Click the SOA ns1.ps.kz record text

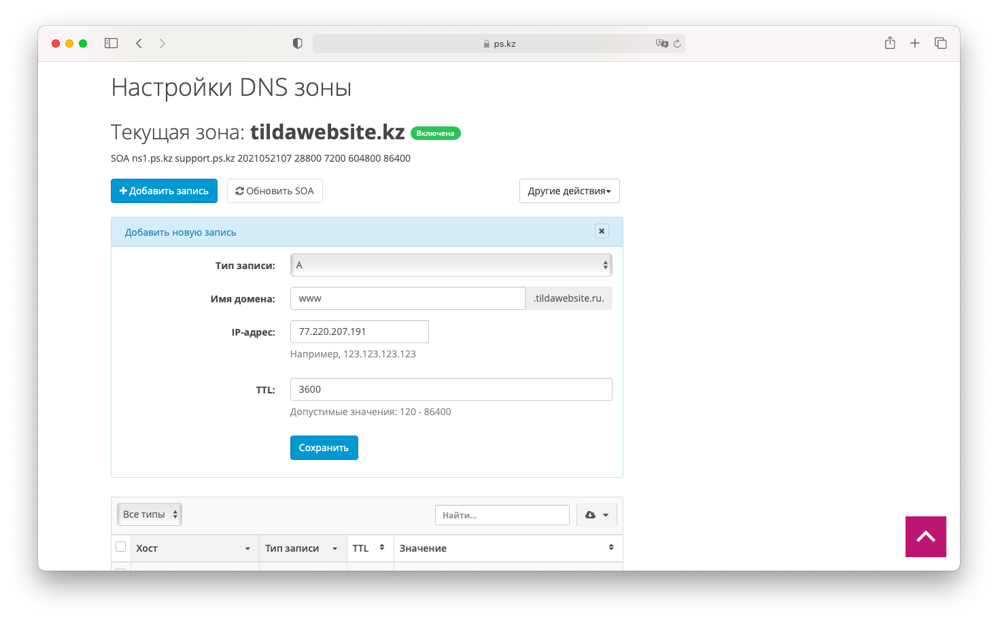click(261, 158)
